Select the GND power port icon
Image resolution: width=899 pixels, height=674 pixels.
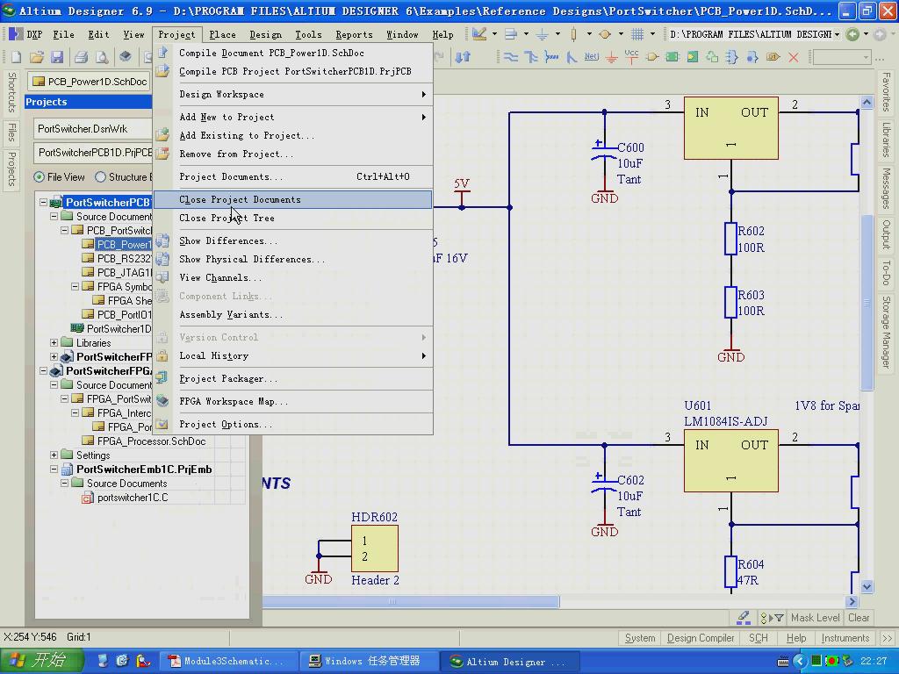click(611, 57)
